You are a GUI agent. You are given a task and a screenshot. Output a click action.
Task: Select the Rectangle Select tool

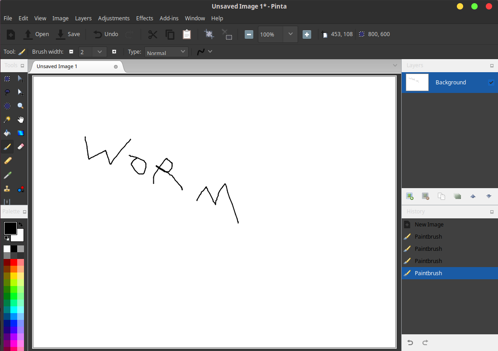7,79
